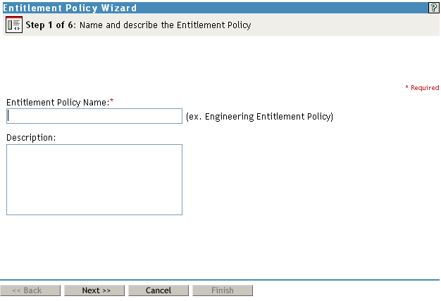Click "Name and describe the Entitlement Policy" heading

point(166,25)
